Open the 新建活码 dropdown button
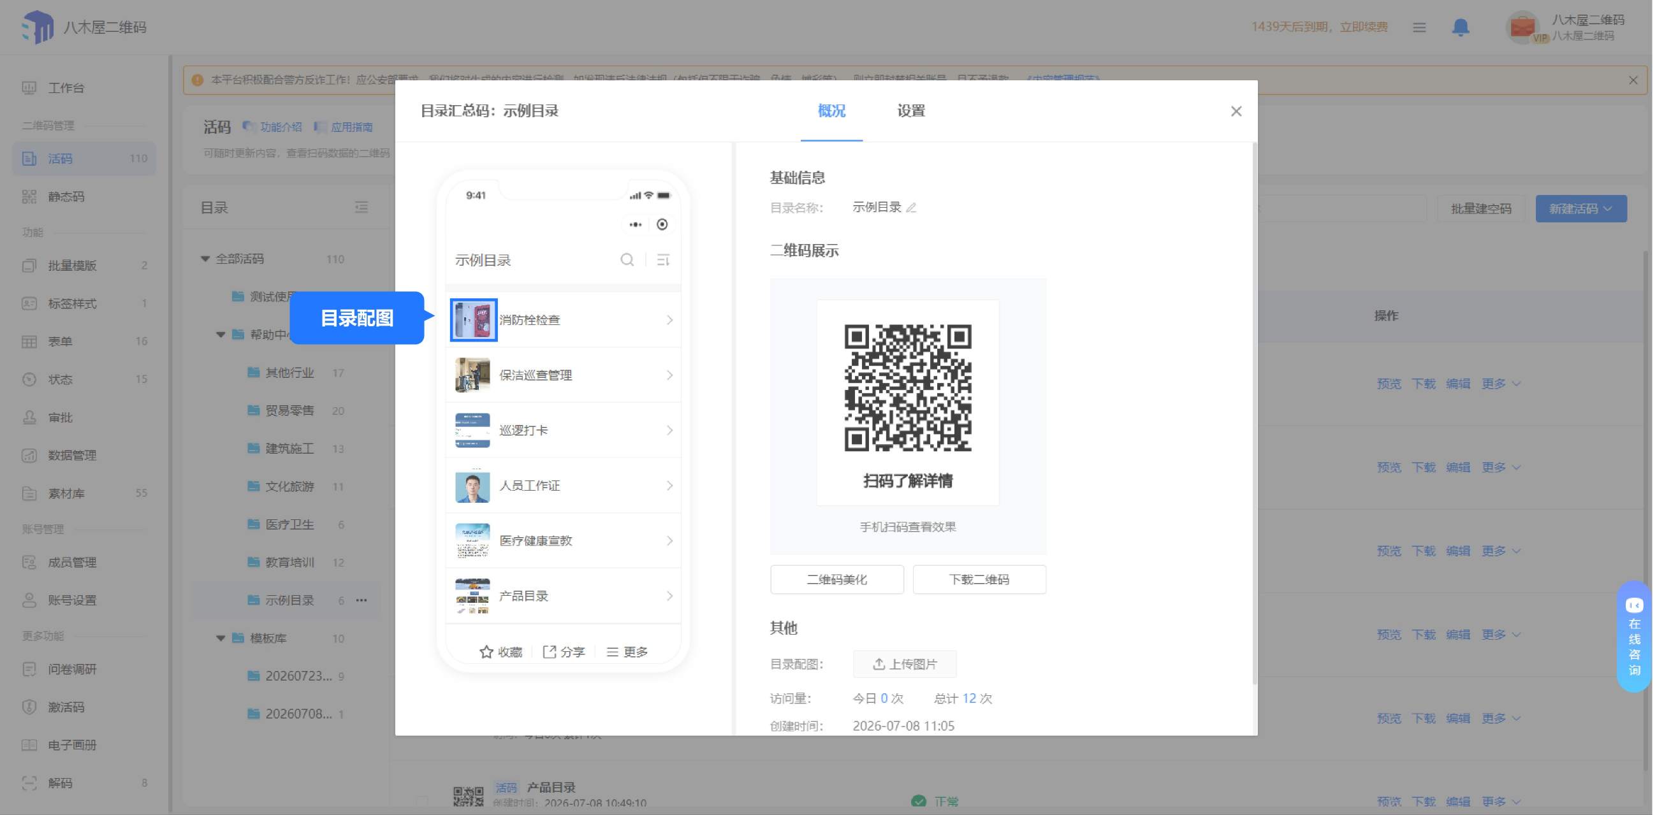The image size is (1657, 815). (1580, 209)
